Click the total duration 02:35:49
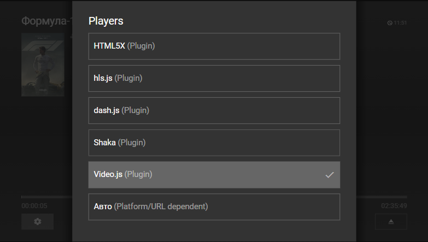 click(394, 206)
